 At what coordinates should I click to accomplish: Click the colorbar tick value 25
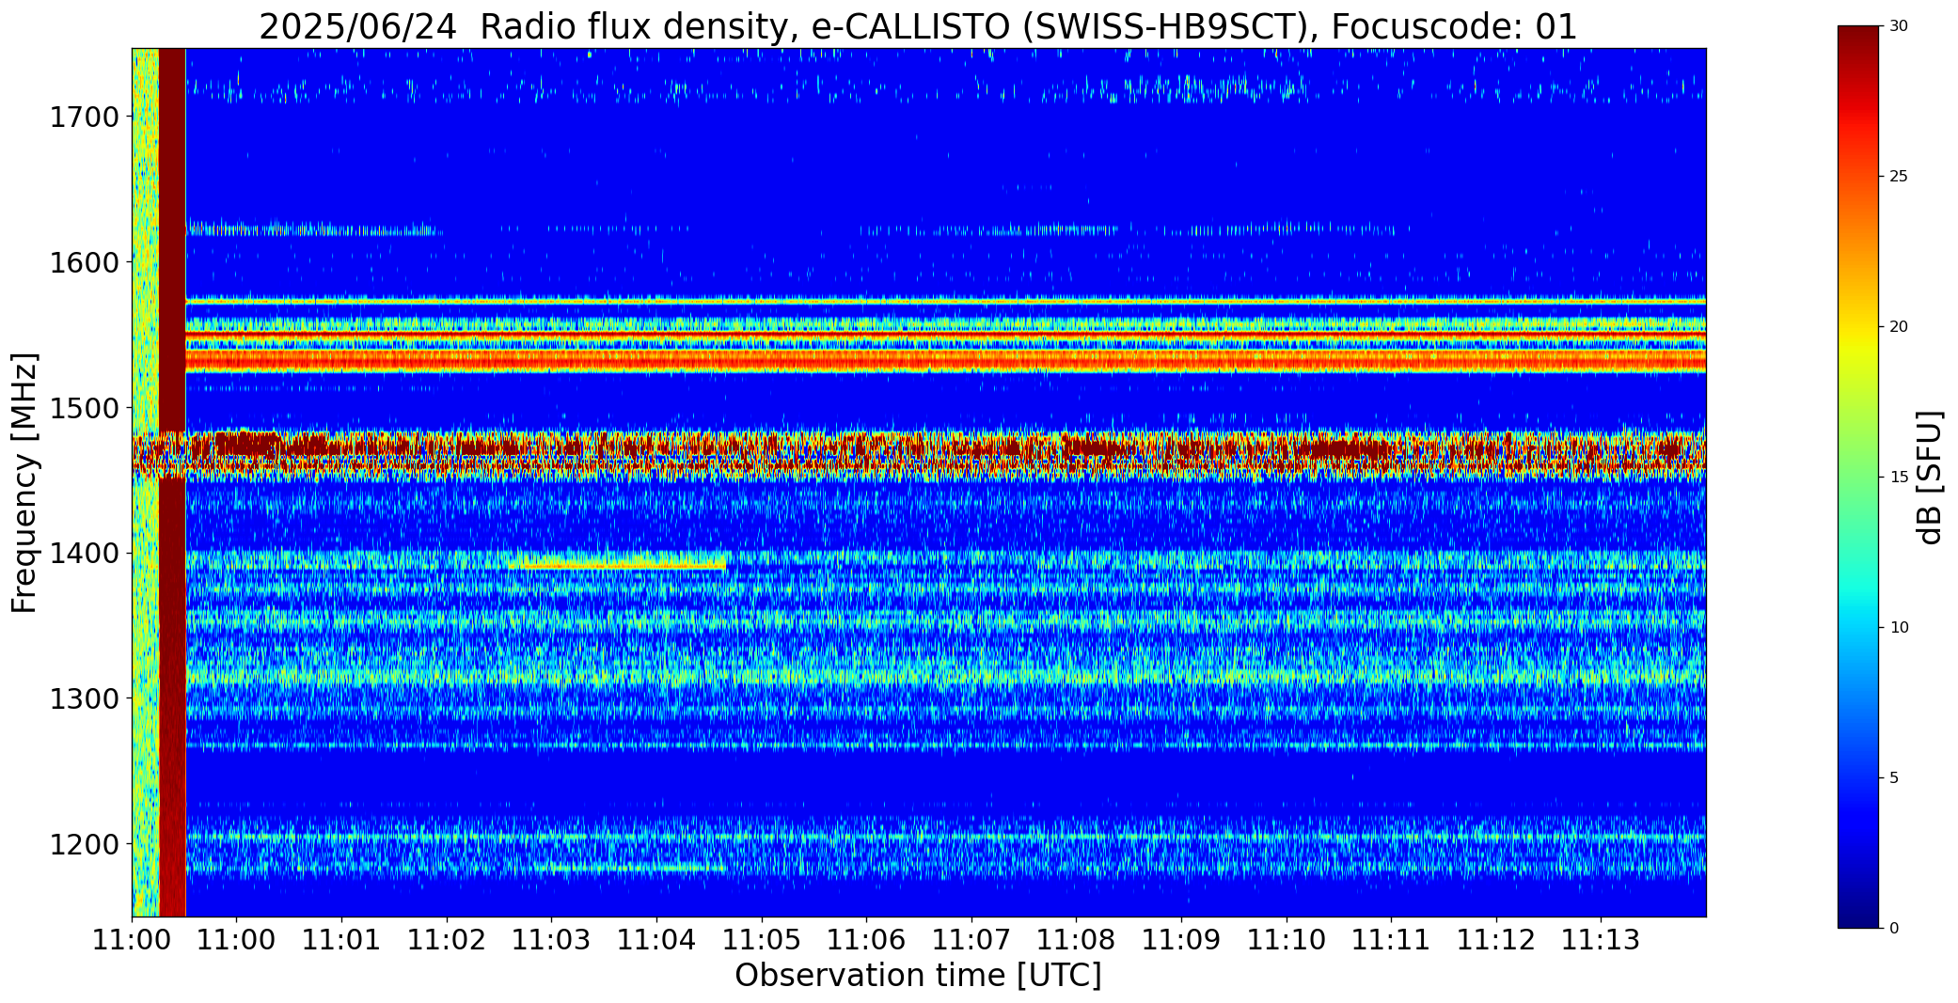[1899, 176]
